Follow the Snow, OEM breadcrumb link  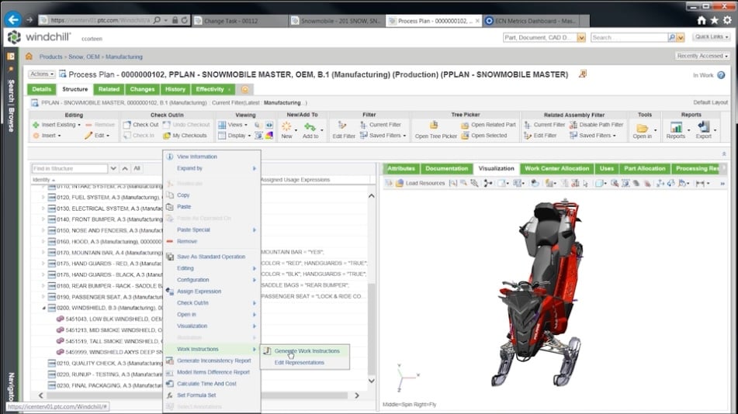point(85,57)
